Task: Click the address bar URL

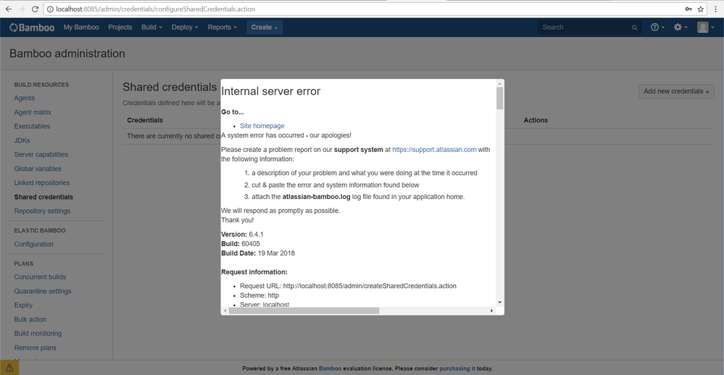Action: (156, 9)
